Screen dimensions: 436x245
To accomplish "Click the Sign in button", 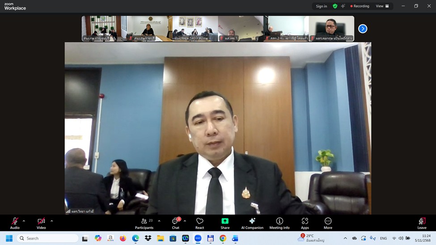I will [x=321, y=6].
